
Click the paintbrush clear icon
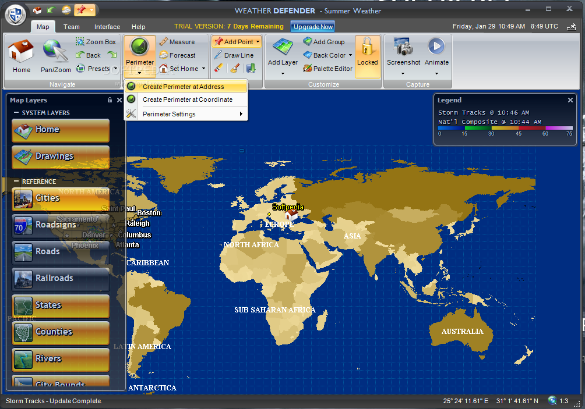point(235,68)
